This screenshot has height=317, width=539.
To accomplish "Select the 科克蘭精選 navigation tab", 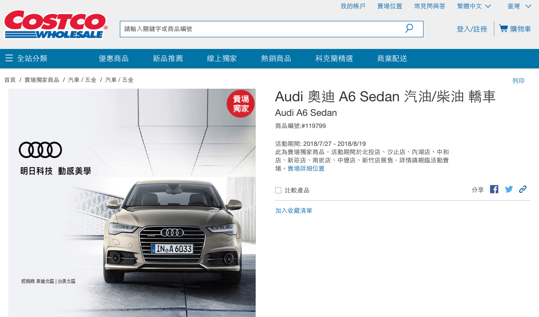I will click(333, 58).
